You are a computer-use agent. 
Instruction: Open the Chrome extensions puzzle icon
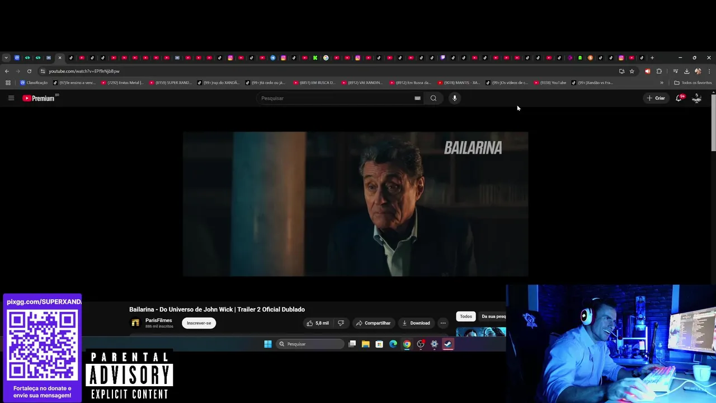659,71
